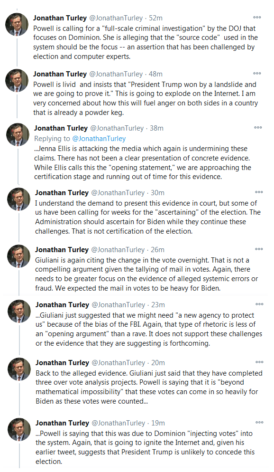
Task: Open more options on the 20m tweet
Action: pos(259,362)
